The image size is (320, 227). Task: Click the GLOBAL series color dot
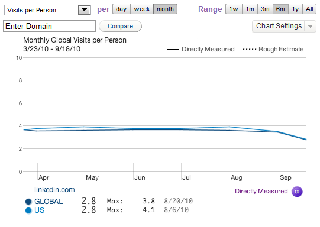28,202
